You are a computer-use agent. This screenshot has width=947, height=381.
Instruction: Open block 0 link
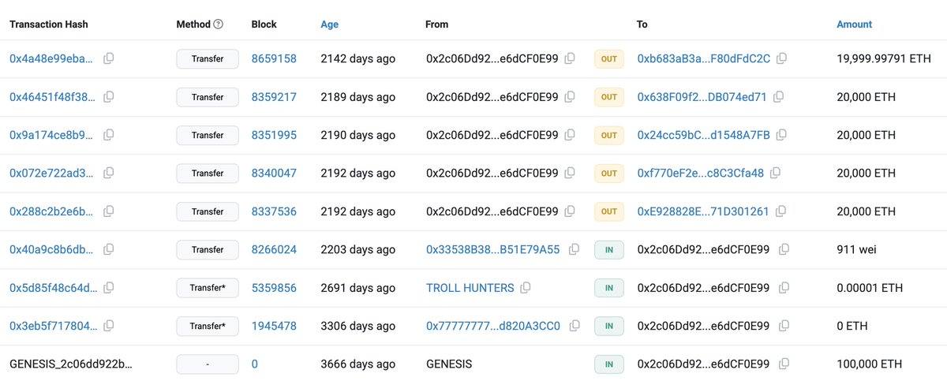tap(254, 364)
